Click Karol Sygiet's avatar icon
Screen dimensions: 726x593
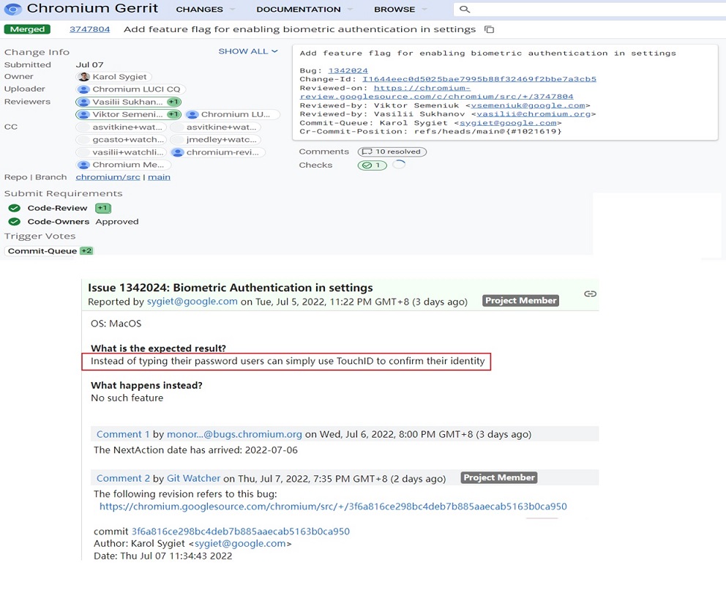(x=84, y=77)
